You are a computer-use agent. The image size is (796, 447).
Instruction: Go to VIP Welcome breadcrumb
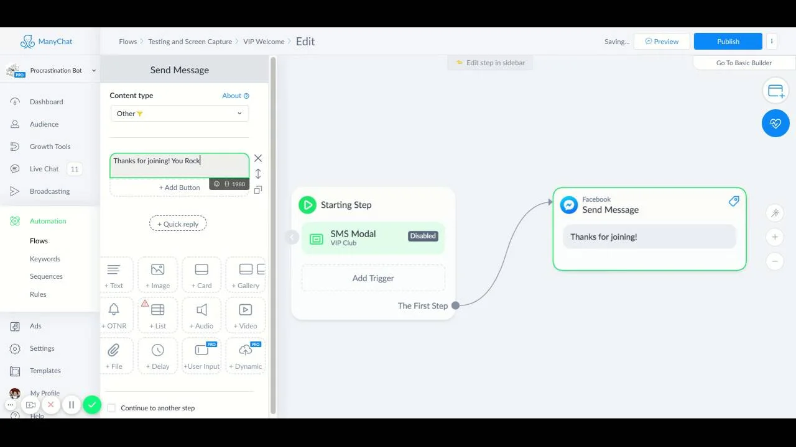(264, 42)
